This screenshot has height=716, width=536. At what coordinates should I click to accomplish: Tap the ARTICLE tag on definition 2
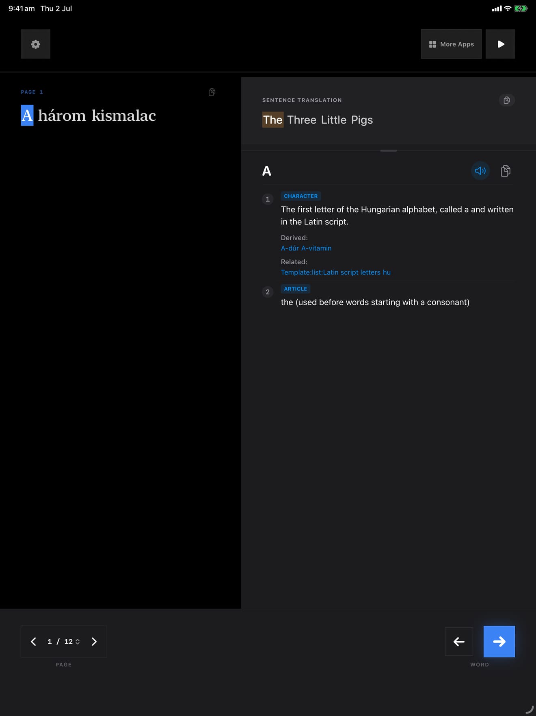296,289
